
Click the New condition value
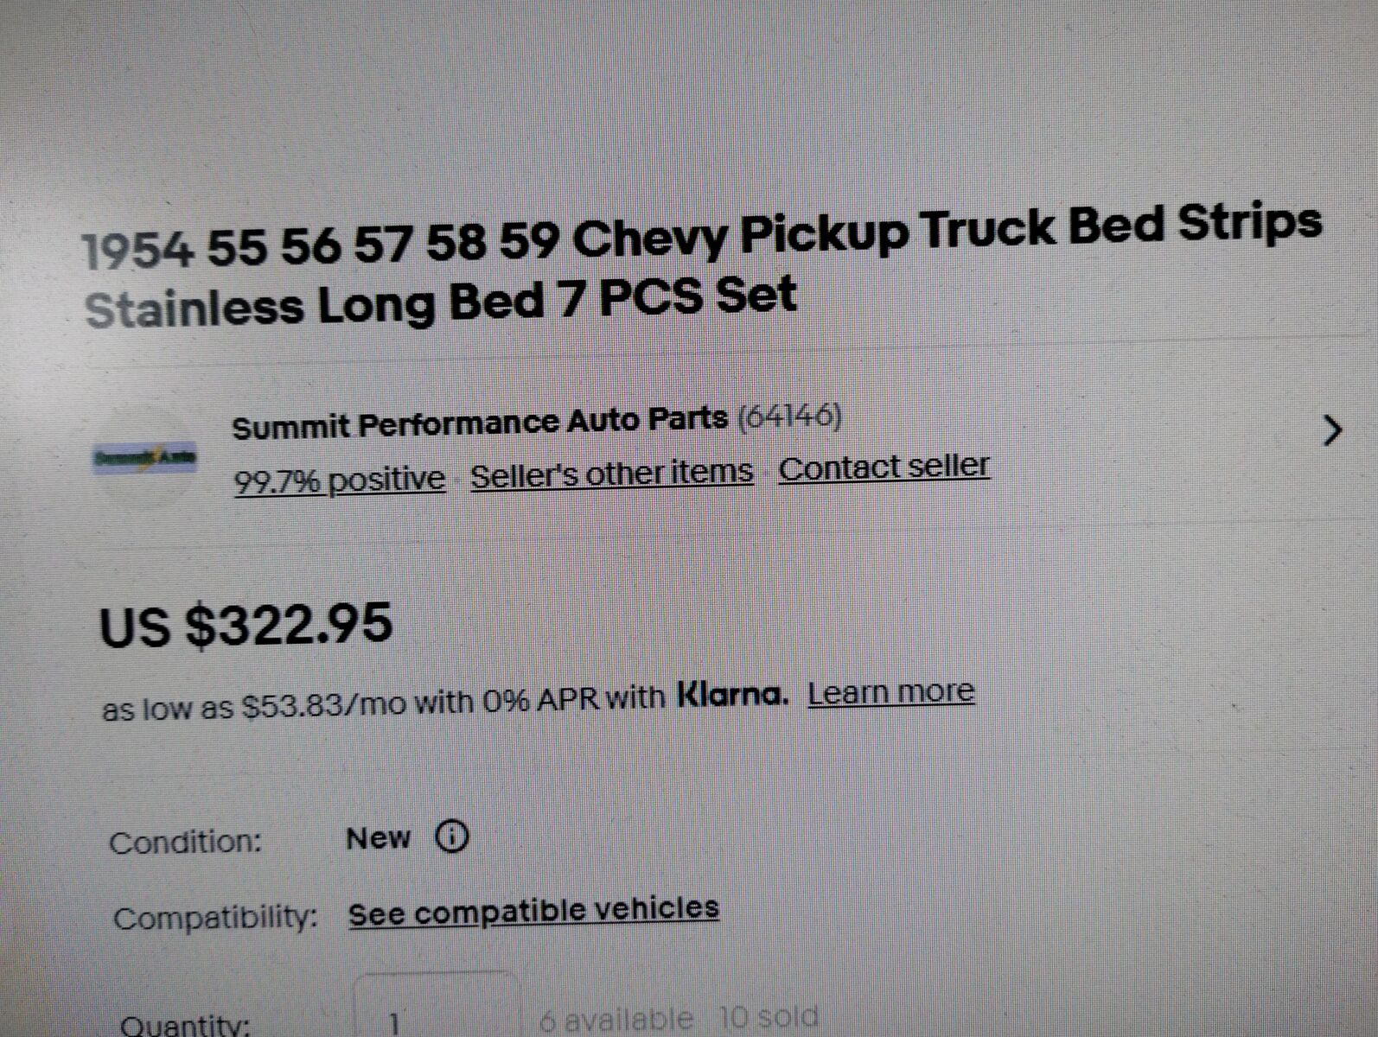378,838
